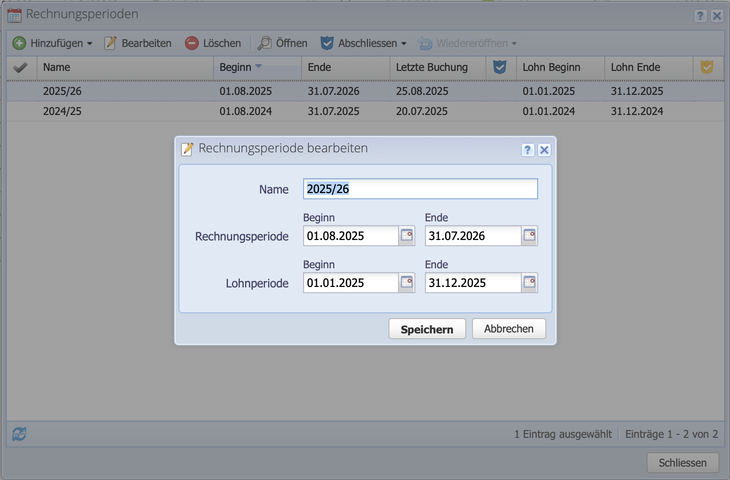Click the 01.08.2024 Beginn cell
This screenshot has height=480, width=730.
[246, 111]
